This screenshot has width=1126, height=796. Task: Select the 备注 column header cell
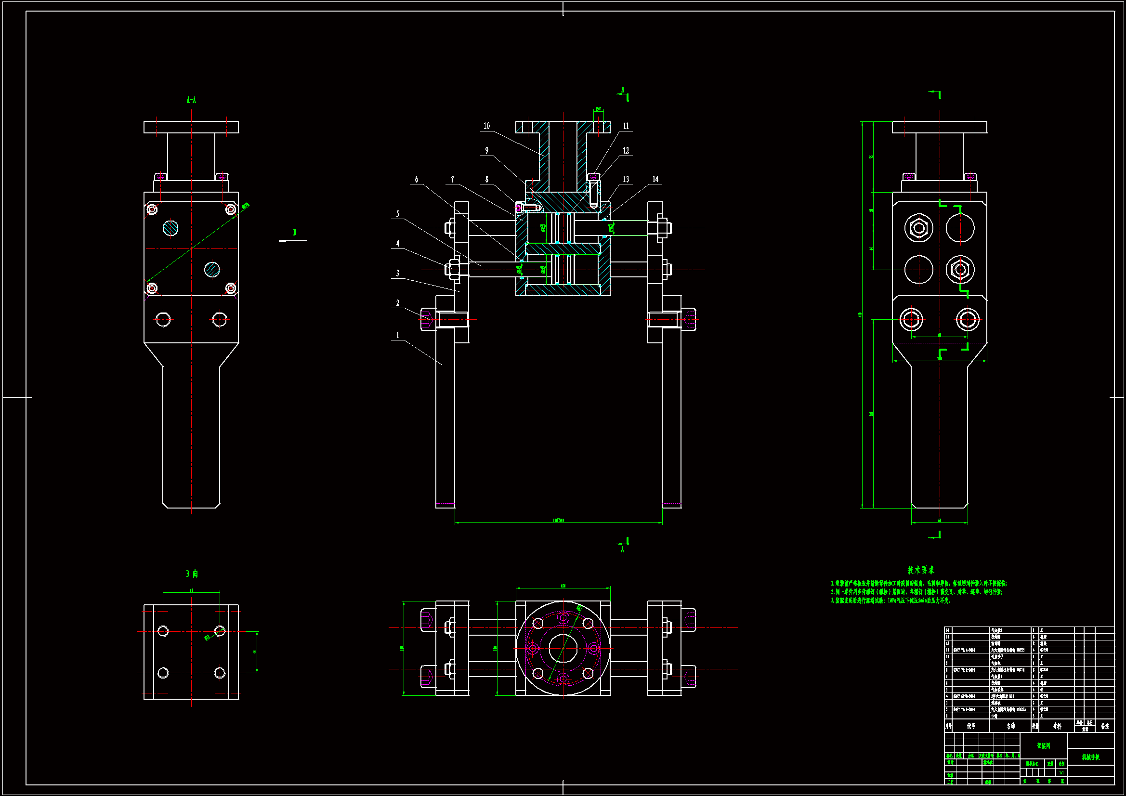(x=1105, y=726)
